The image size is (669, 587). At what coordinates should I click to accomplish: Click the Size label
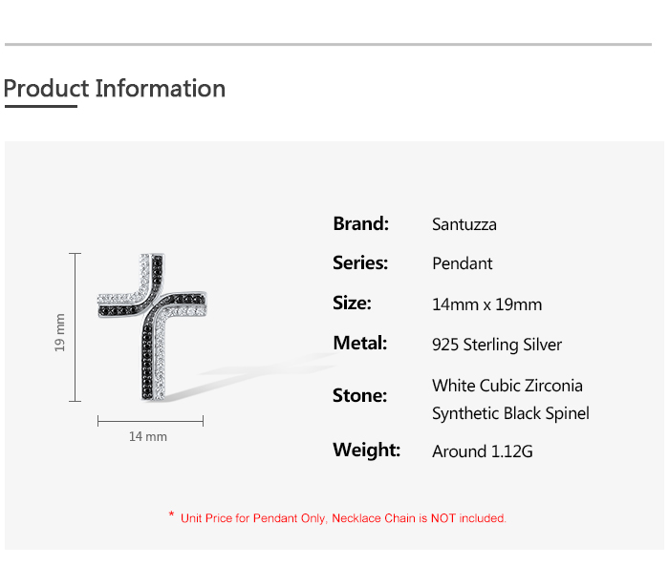[352, 304]
